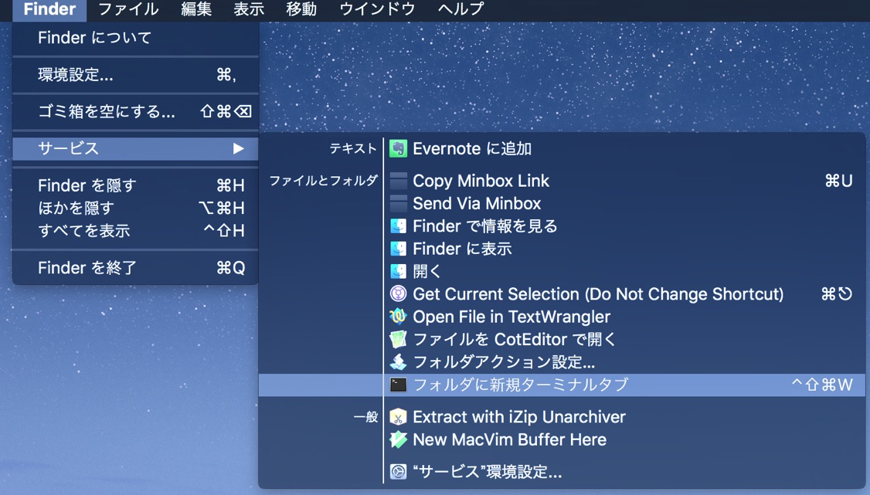Click the Finder icon beside 開く
Image resolution: width=870 pixels, height=495 pixels.
[x=398, y=272]
